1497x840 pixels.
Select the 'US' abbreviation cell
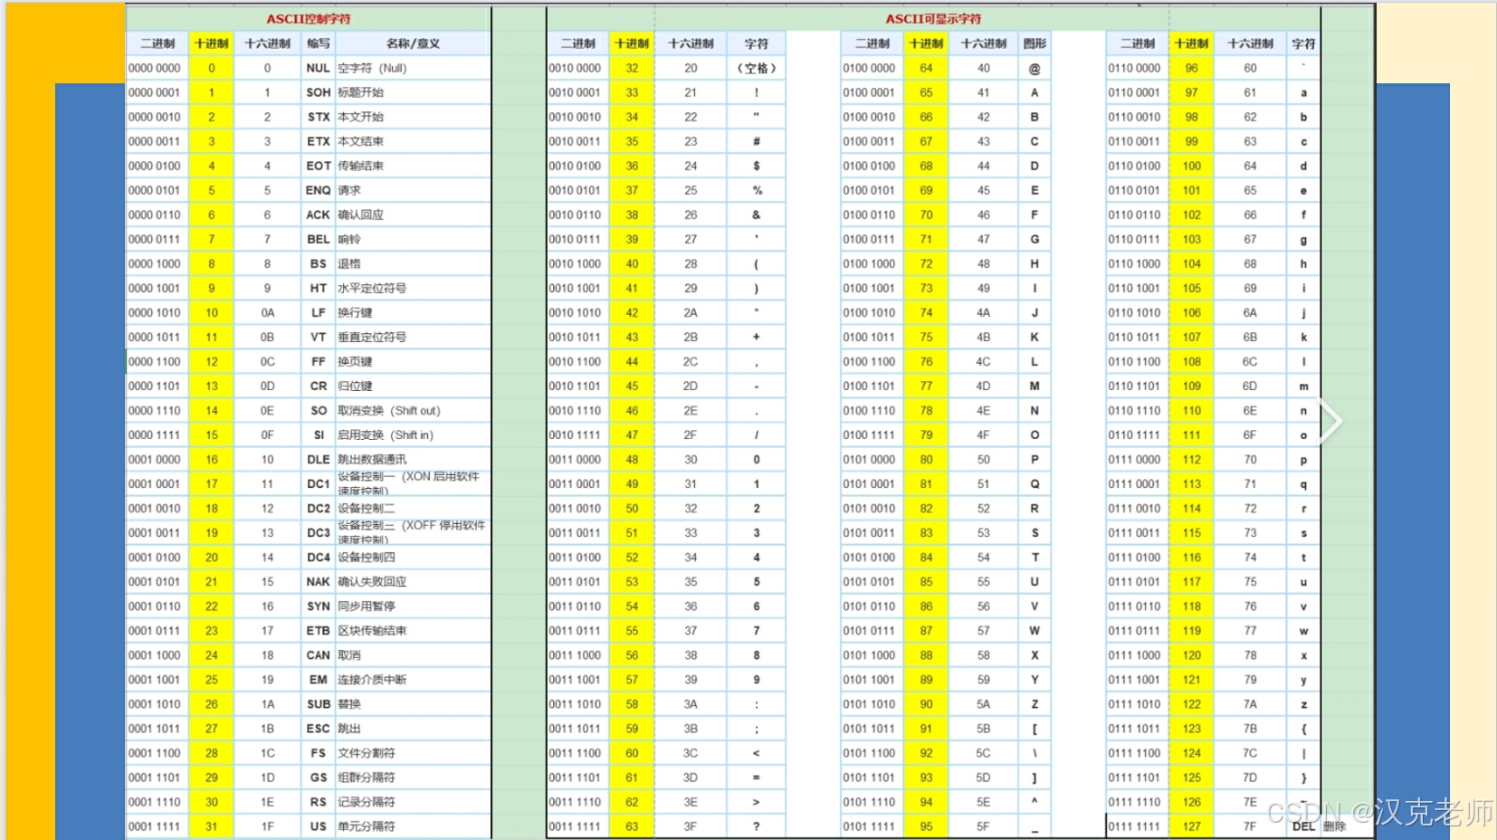(x=318, y=826)
